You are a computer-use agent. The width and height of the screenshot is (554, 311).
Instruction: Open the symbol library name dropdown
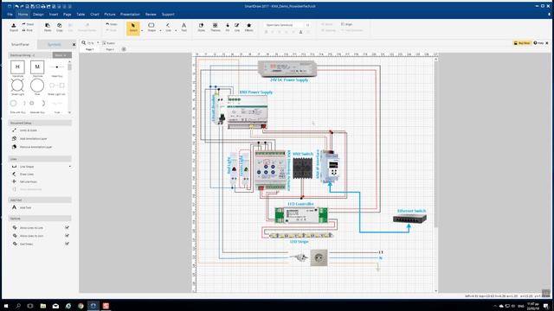pyautogui.click(x=30, y=55)
